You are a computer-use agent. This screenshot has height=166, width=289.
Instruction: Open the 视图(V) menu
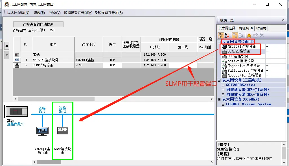pos(55,12)
